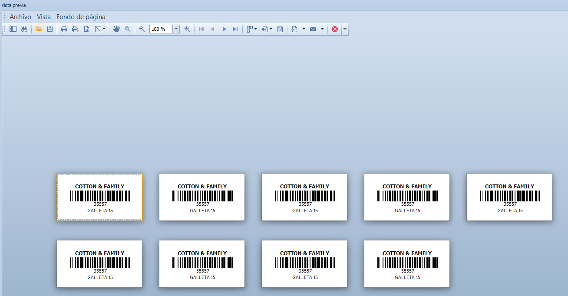Image resolution: width=568 pixels, height=296 pixels.
Task: Close the preview with red X
Action: coord(335,29)
